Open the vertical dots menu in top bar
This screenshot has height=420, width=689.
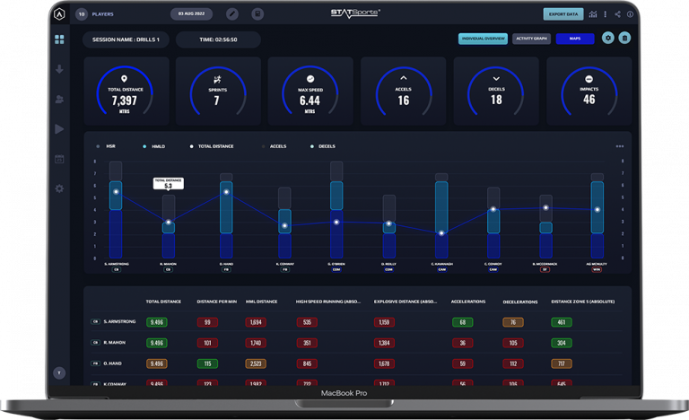[606, 14]
